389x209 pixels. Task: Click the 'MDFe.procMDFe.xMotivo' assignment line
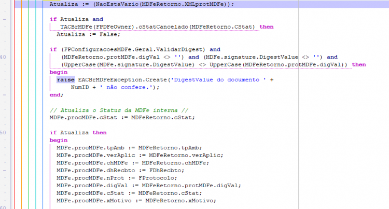(136, 201)
